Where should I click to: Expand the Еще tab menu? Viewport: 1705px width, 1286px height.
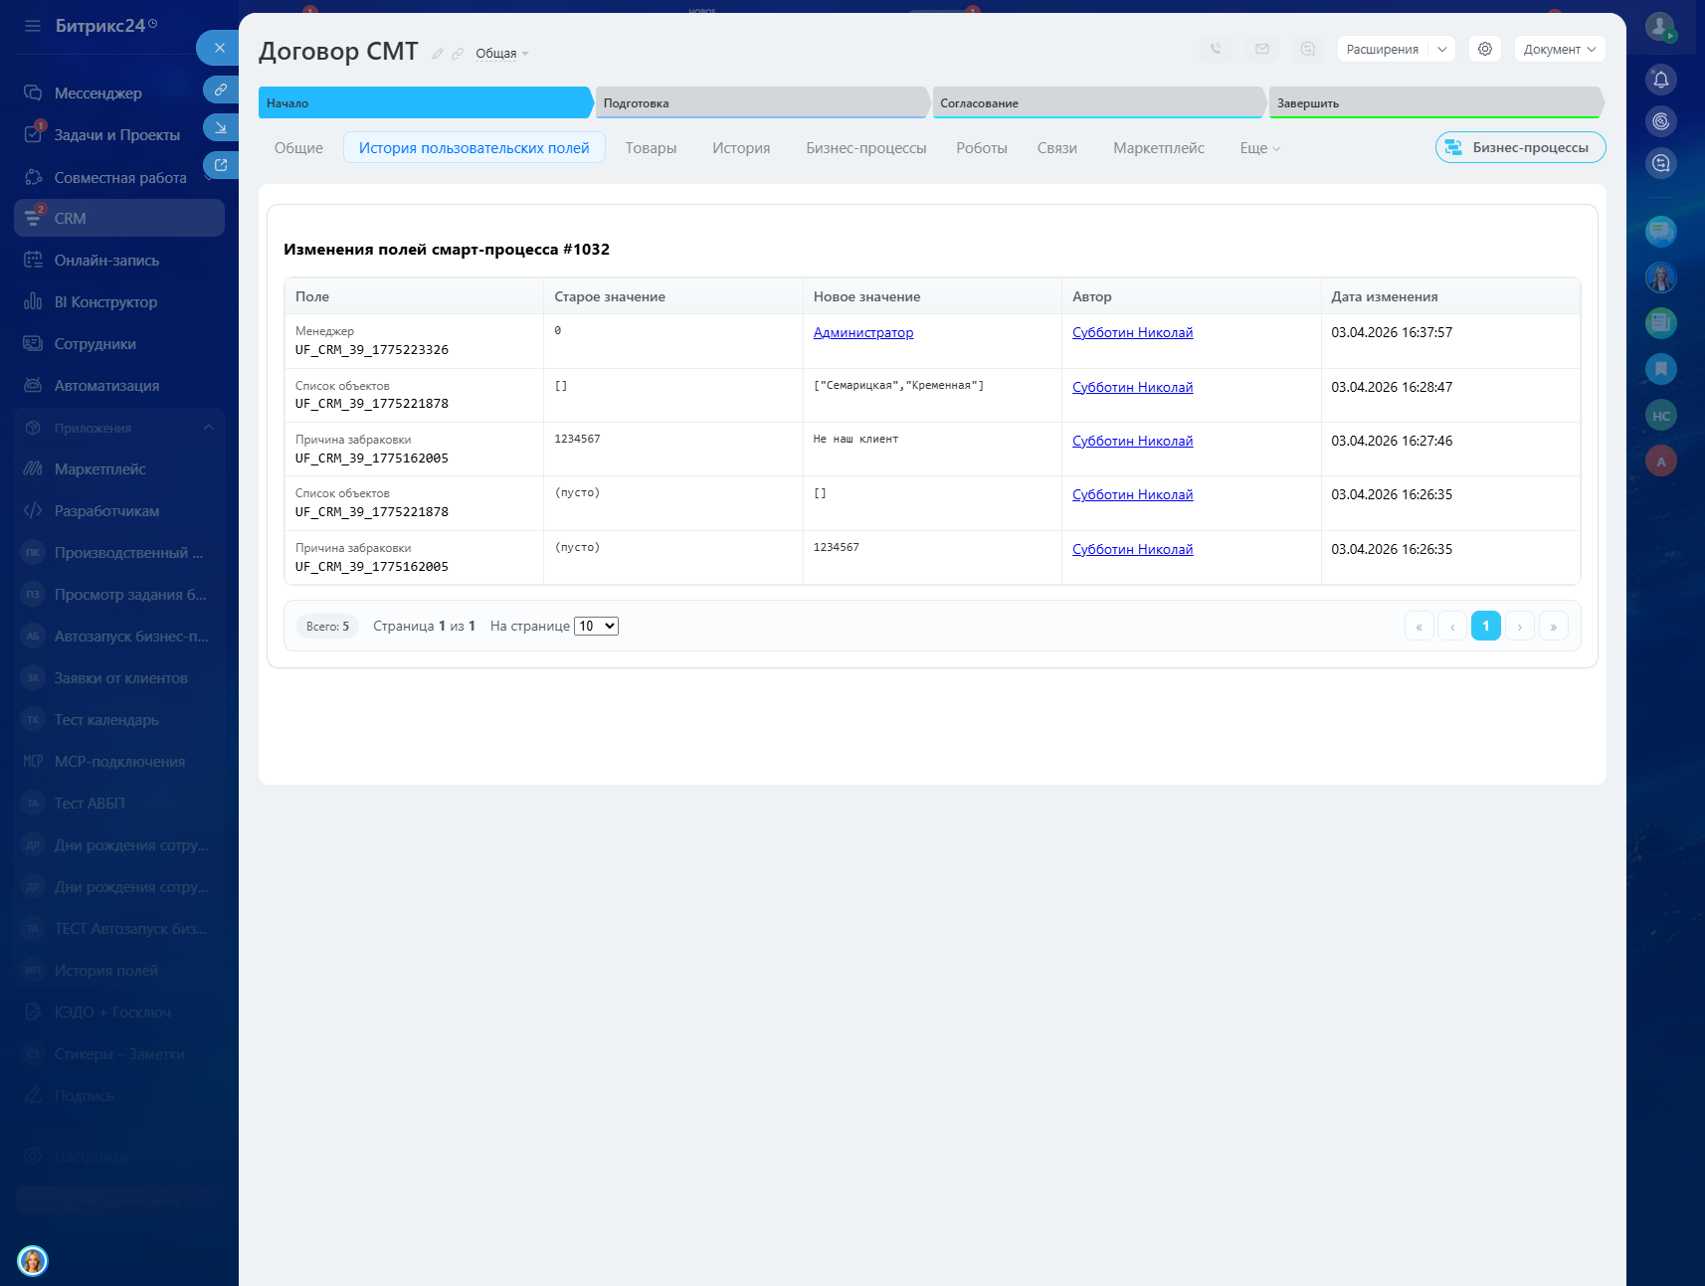click(1259, 148)
